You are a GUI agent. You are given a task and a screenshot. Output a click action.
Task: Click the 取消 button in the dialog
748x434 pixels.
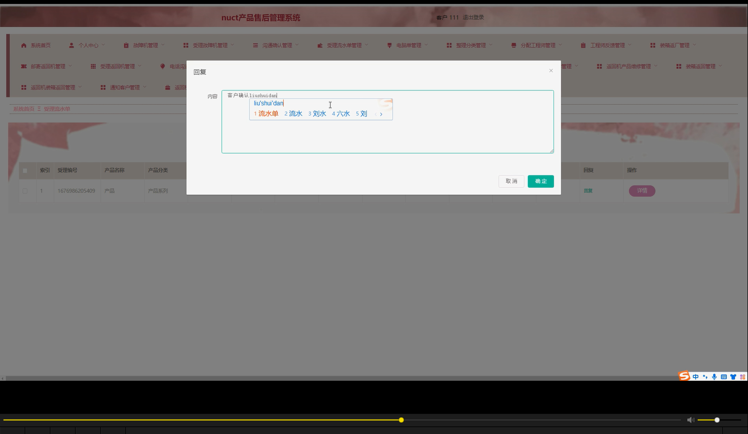(511, 181)
